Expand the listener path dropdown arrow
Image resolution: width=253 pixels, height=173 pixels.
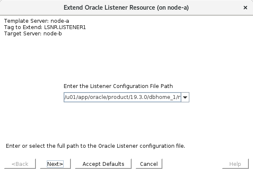185,98
